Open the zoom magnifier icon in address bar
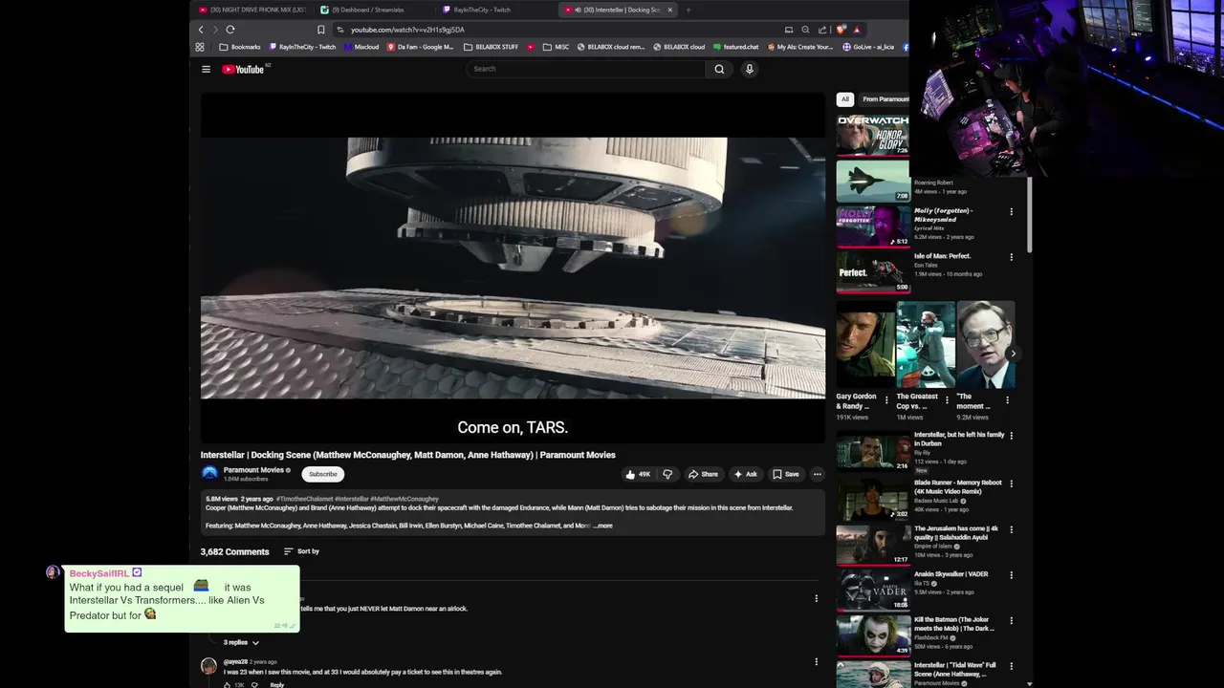This screenshot has width=1224, height=688. coord(805,30)
